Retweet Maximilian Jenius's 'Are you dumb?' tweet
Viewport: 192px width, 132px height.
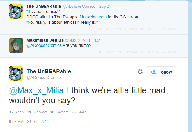click(127, 52)
